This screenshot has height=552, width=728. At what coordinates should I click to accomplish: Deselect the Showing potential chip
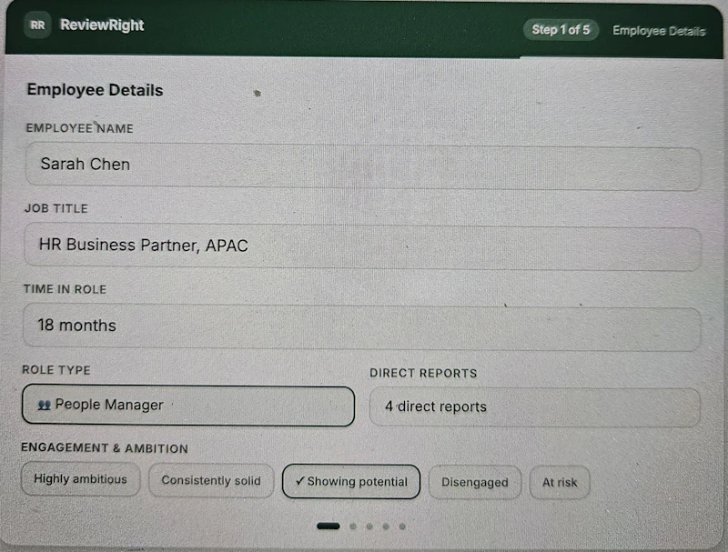[x=351, y=481]
